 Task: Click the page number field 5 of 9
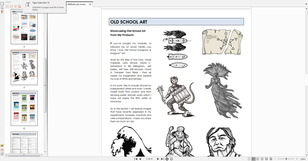(149, 159)
